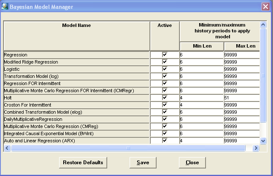Click the horizontal scrollbar left arrow
Image resolution: width=273 pixels, height=176 pixels.
tap(7, 148)
